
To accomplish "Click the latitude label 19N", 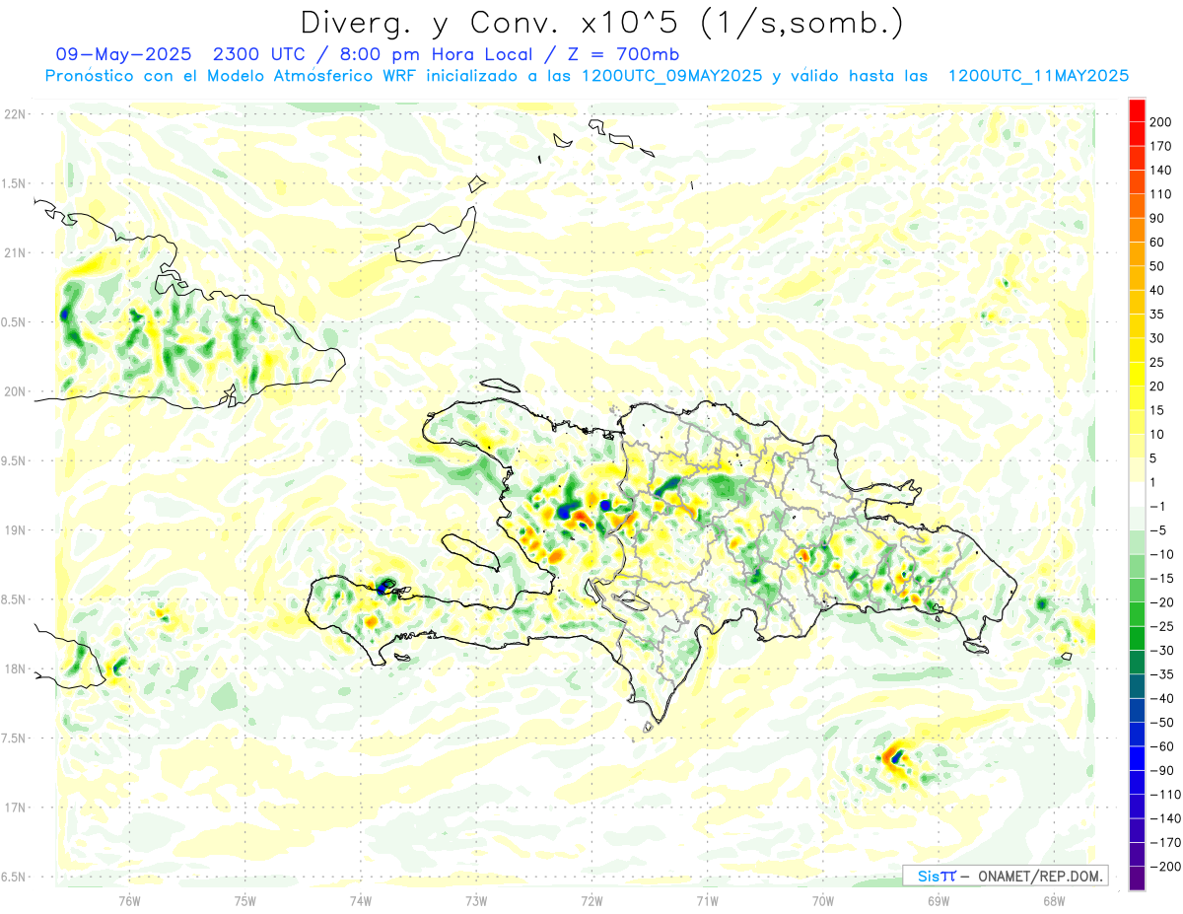I will click(15, 530).
